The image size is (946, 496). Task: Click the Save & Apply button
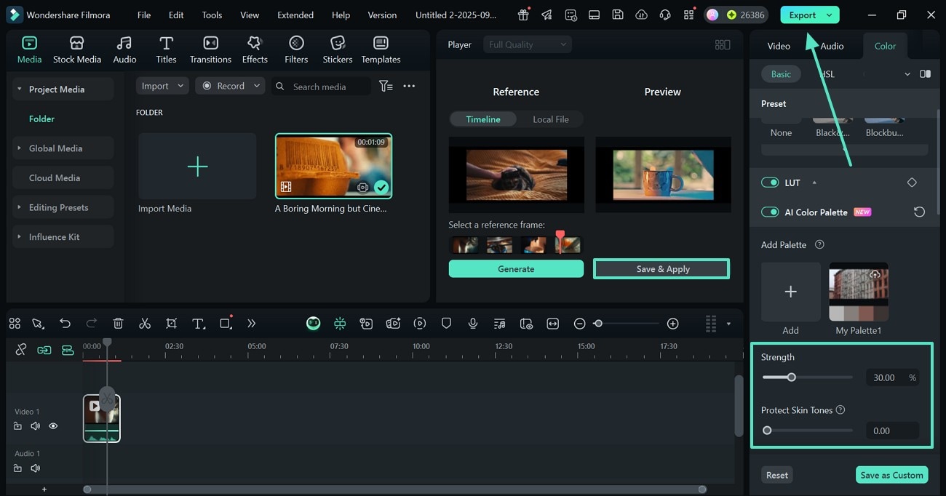click(661, 269)
